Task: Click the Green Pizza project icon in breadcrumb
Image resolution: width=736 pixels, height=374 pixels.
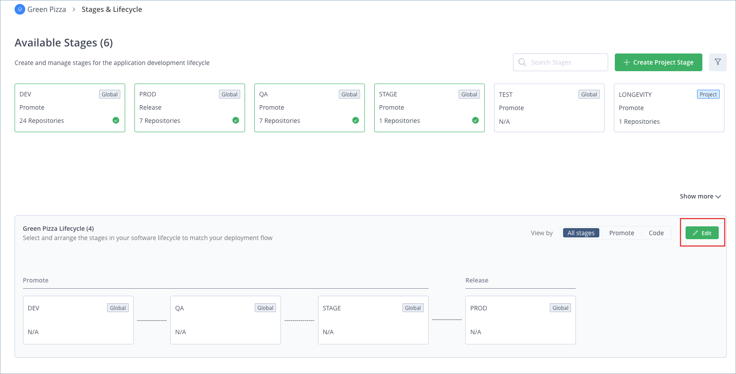Action: (20, 9)
